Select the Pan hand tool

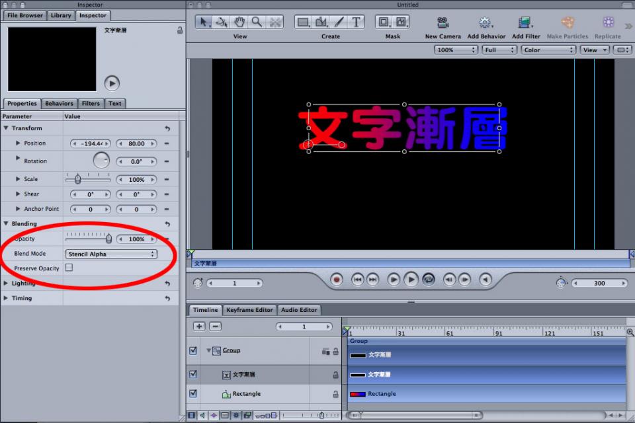pyautogui.click(x=239, y=22)
